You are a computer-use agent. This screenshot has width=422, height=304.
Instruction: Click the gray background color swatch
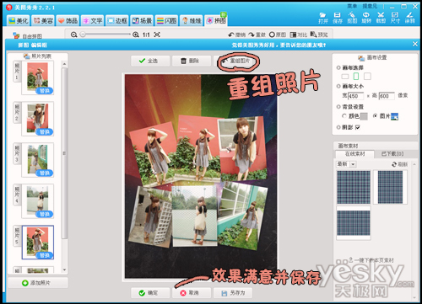coord(364,116)
